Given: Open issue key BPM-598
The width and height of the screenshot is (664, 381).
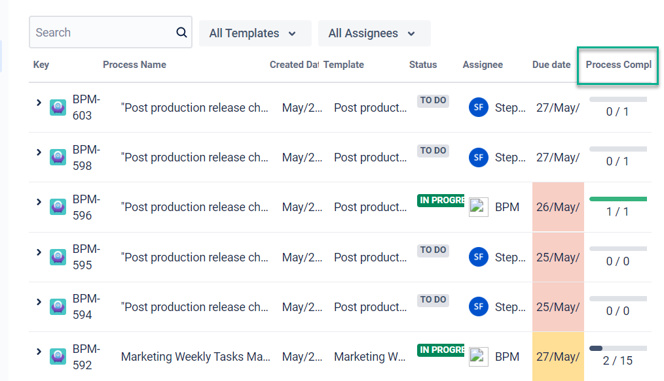Looking at the screenshot, I should 86,157.
